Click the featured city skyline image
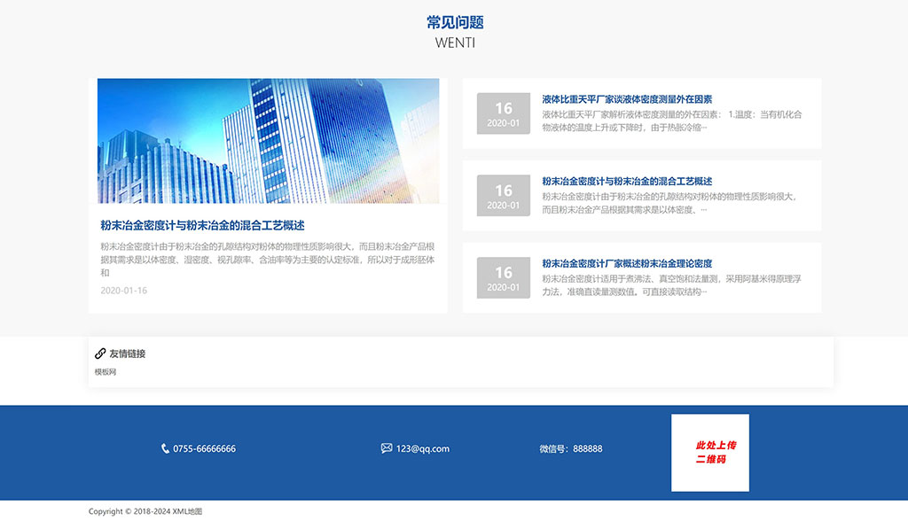The image size is (908, 521). coord(268,142)
